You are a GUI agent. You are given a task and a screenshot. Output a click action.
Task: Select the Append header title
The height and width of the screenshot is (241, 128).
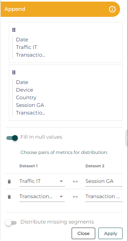[x=15, y=9]
